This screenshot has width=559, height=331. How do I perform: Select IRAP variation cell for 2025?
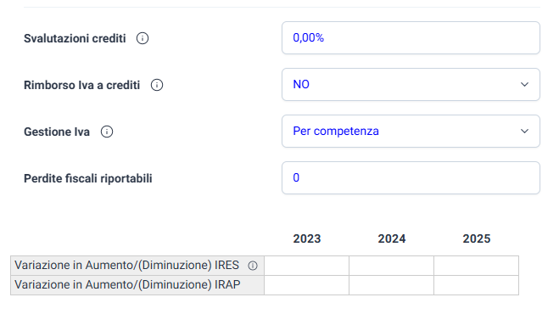tap(476, 285)
